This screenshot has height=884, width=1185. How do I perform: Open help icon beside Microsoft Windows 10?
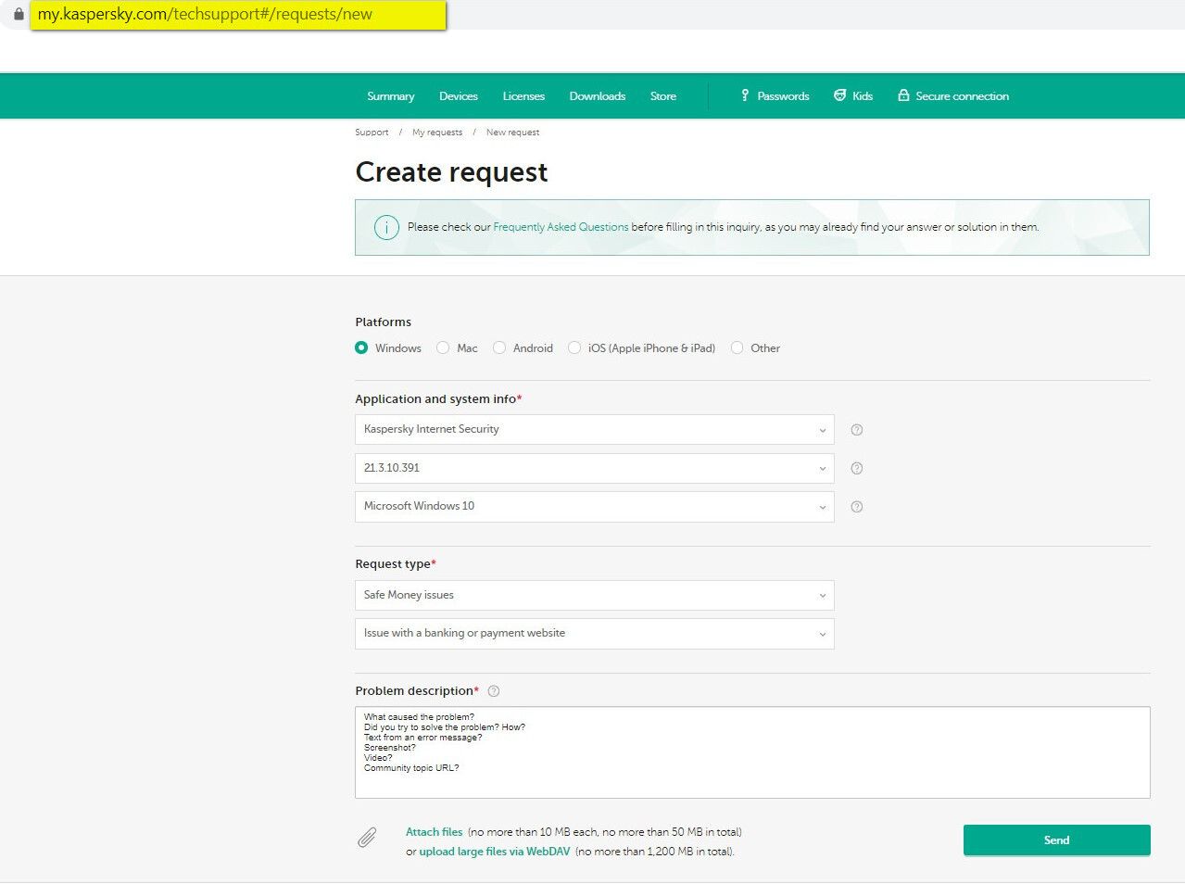coord(857,507)
